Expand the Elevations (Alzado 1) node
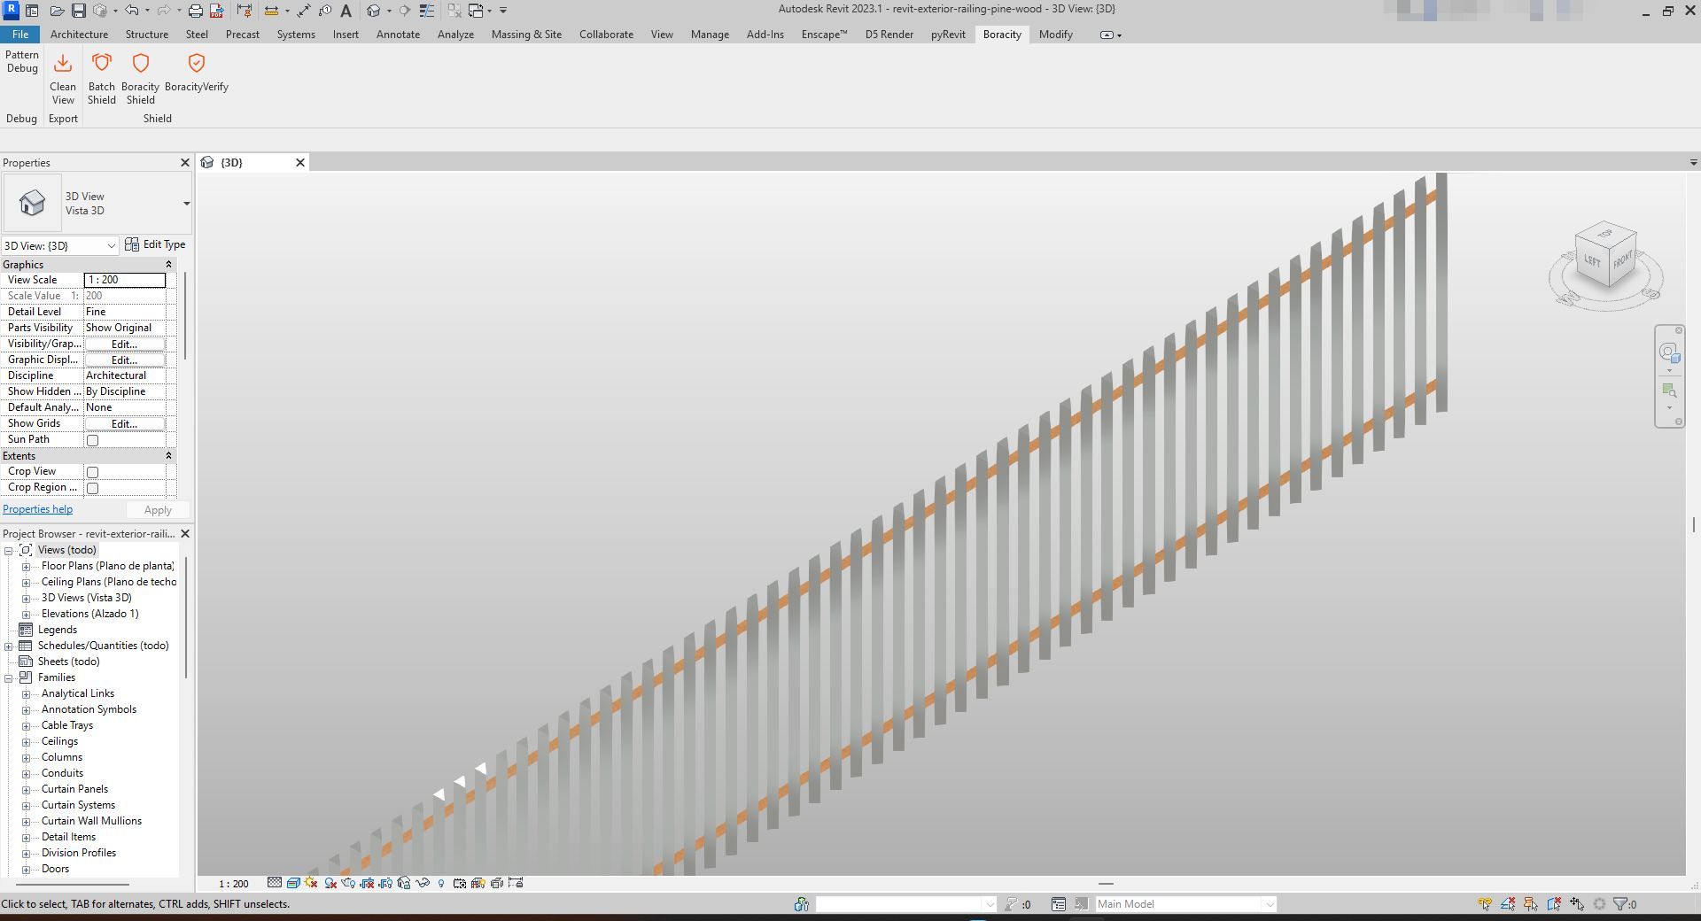The image size is (1701, 921). [26, 615]
